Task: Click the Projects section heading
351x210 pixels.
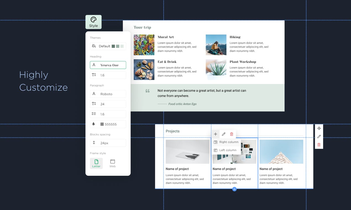Action: [172, 131]
